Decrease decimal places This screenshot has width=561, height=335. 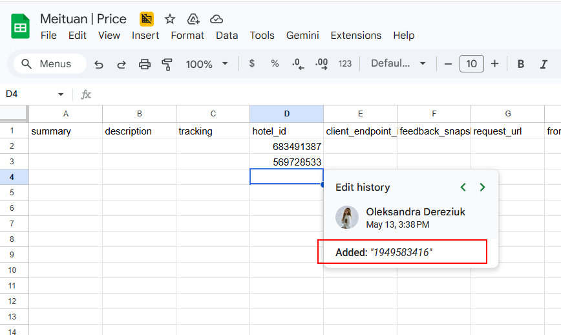[298, 64]
